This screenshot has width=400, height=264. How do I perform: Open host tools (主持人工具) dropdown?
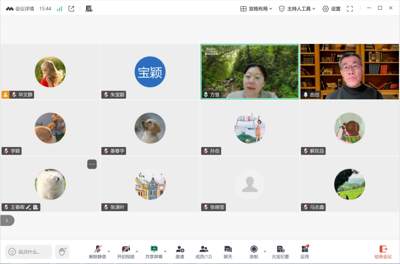(x=297, y=9)
